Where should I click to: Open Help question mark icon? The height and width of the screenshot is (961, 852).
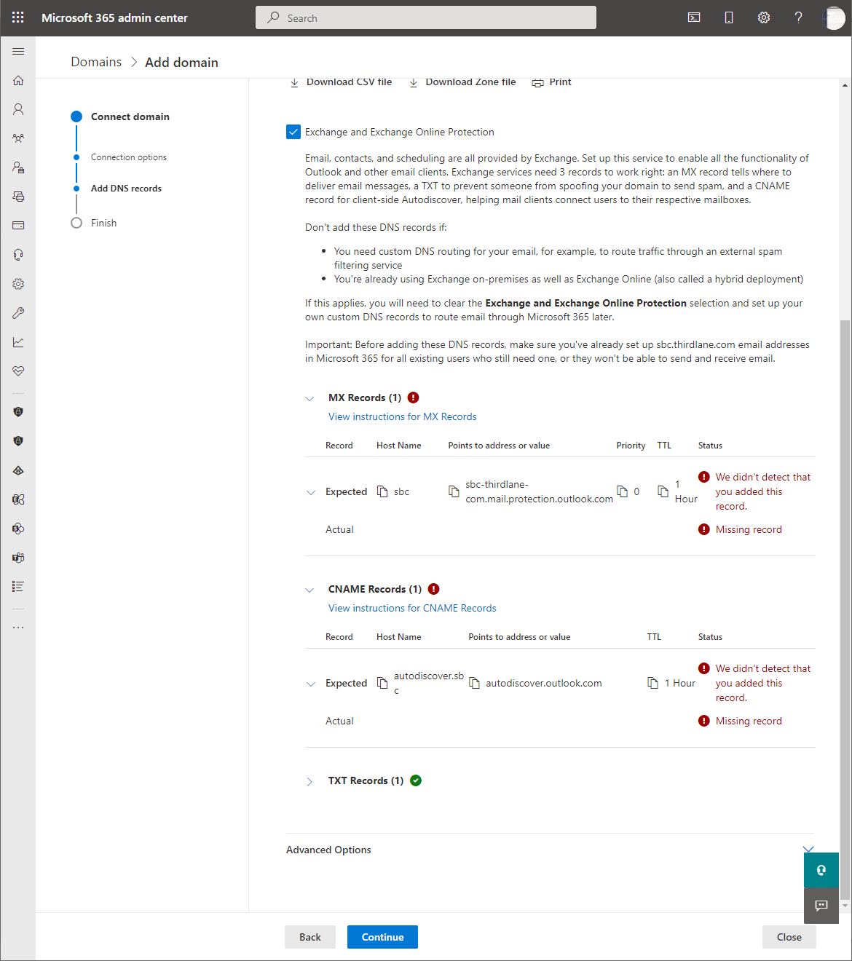[x=799, y=17]
